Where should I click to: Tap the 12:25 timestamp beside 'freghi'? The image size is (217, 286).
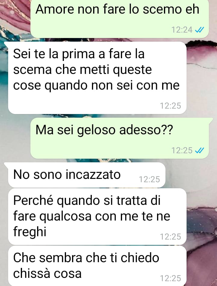coord(171,237)
